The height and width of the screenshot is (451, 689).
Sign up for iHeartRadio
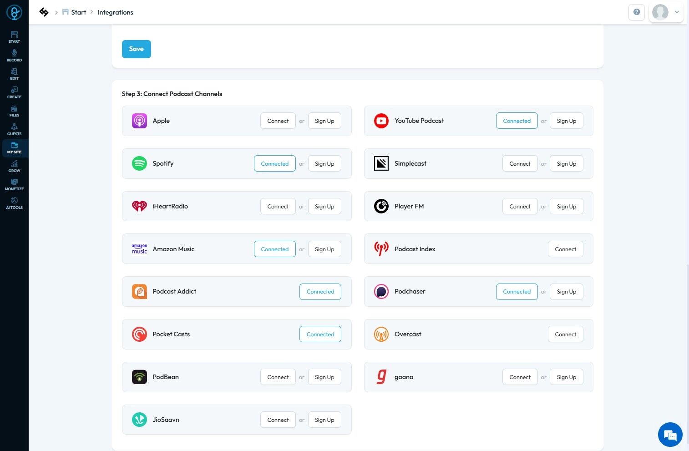(324, 206)
